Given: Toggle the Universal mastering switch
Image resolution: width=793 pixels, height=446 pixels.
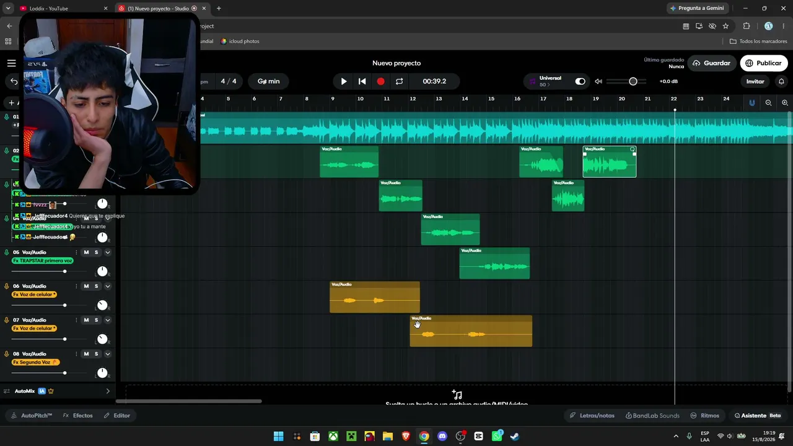Looking at the screenshot, I should point(580,81).
